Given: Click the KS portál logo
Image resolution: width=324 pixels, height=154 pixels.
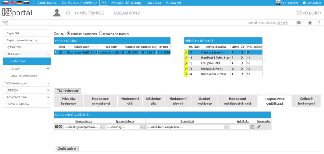Looking at the screenshot, I should point(17,12).
